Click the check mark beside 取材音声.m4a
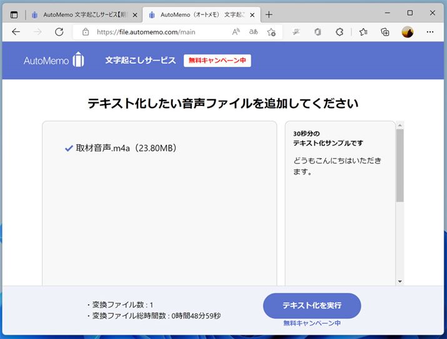The width and height of the screenshot is (447, 339). tap(69, 149)
